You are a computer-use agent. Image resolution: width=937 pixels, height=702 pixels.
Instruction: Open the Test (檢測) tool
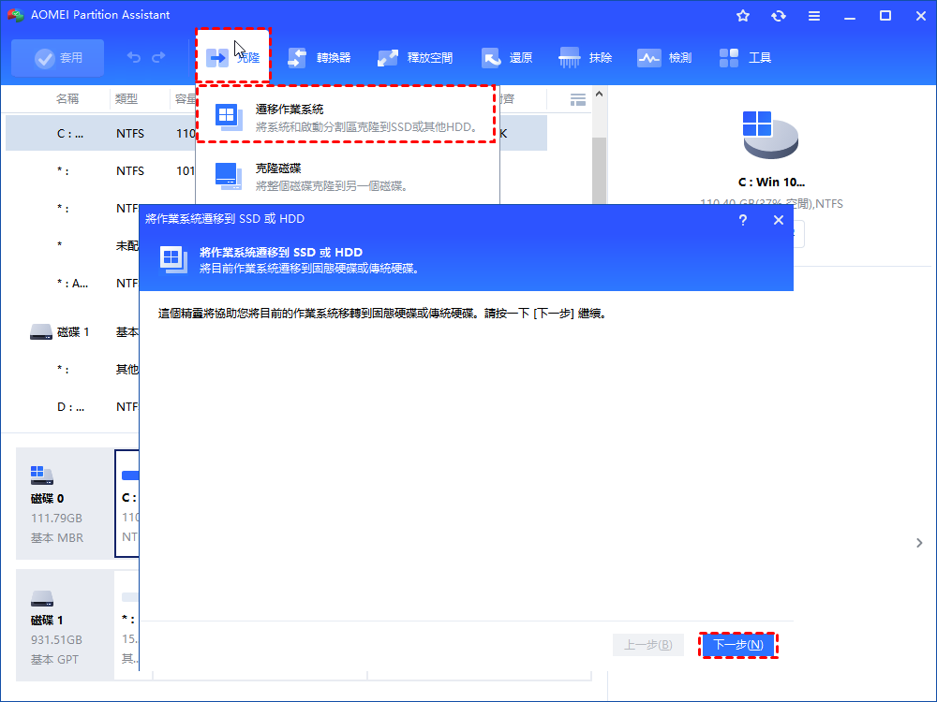[x=664, y=58]
